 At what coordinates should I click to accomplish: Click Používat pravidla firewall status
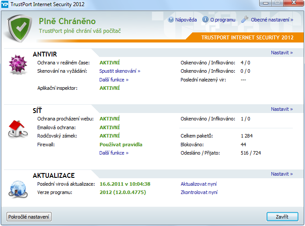coord(121,145)
